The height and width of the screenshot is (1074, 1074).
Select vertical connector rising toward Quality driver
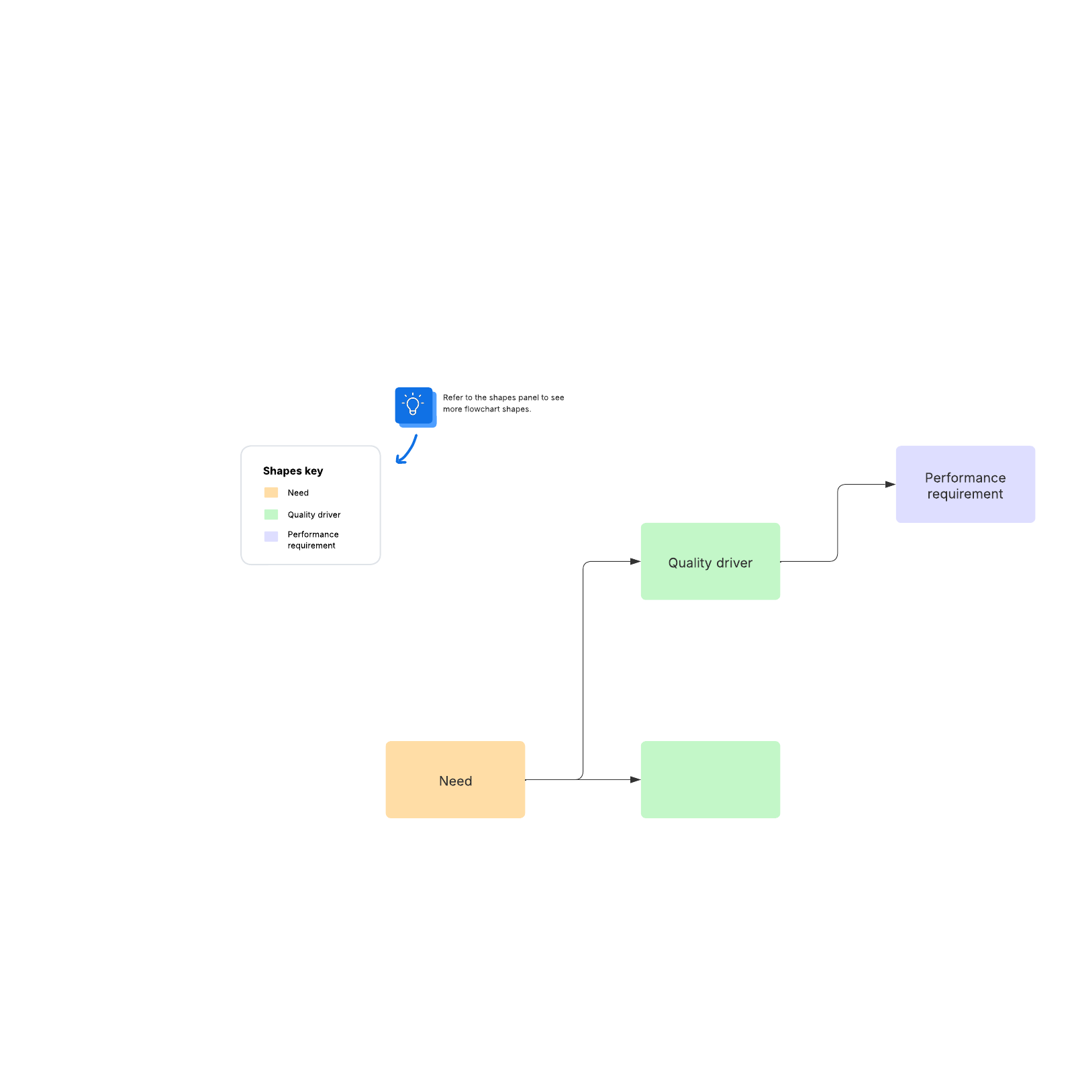tap(583, 671)
